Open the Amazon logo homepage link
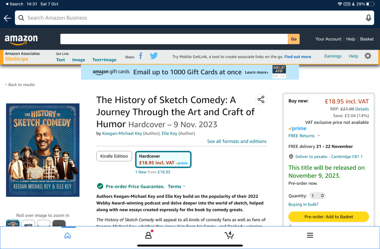The image size is (380, 249). [x=21, y=39]
